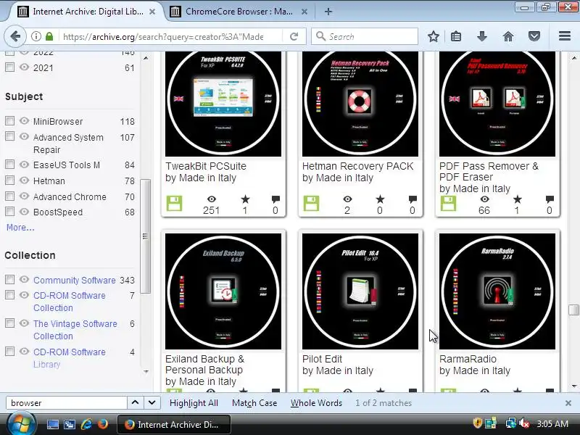Click the floppy icon under PDF Pass Remover
The width and height of the screenshot is (580, 435).
pyautogui.click(x=448, y=203)
